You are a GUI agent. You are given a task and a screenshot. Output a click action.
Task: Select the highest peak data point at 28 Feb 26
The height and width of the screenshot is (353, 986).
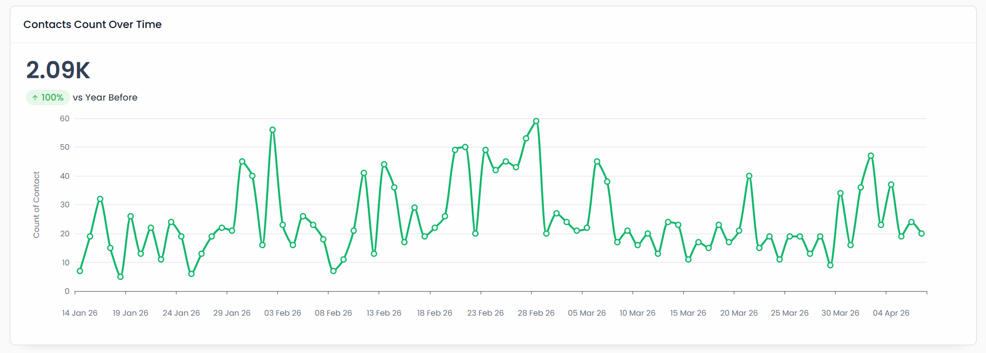(x=536, y=121)
